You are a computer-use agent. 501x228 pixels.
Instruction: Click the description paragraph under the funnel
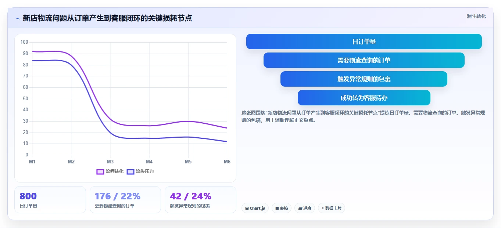coord(363,116)
